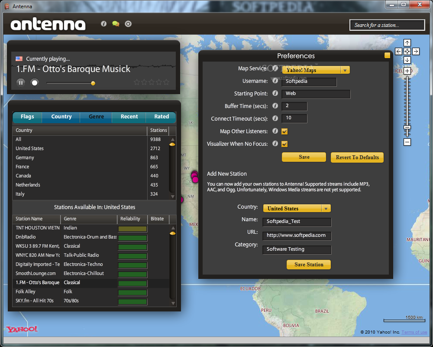Focus the Search for a station field
The image size is (433, 347).
pos(387,25)
